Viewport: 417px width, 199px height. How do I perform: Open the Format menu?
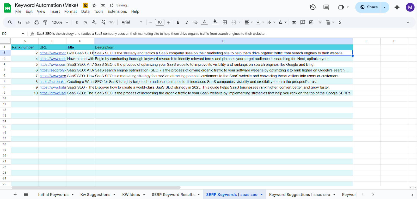(x=71, y=11)
